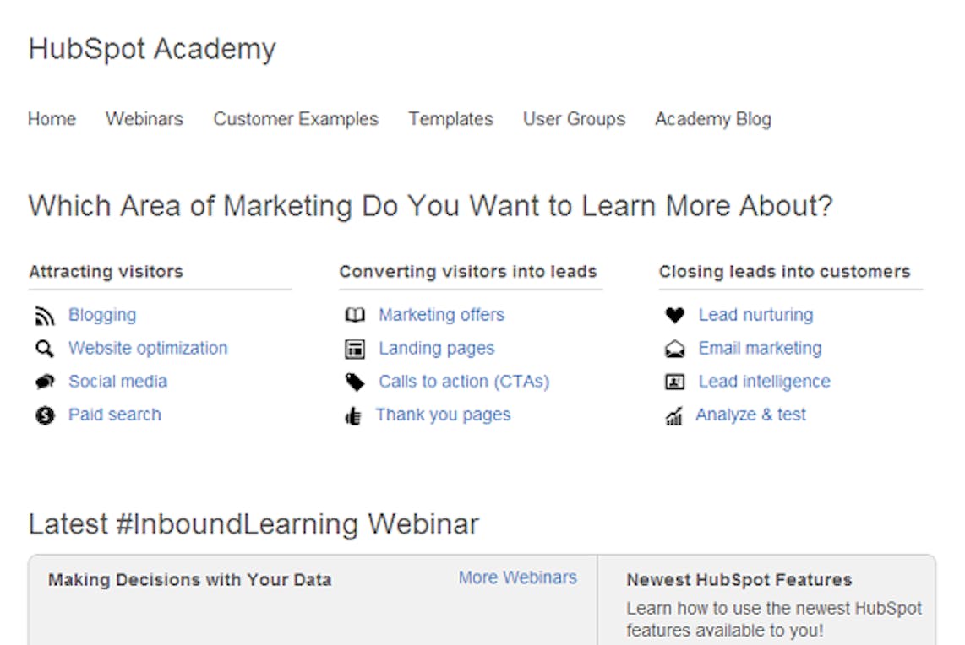
Task: Click the Converting visitors into leads heading
Action: click(x=468, y=271)
